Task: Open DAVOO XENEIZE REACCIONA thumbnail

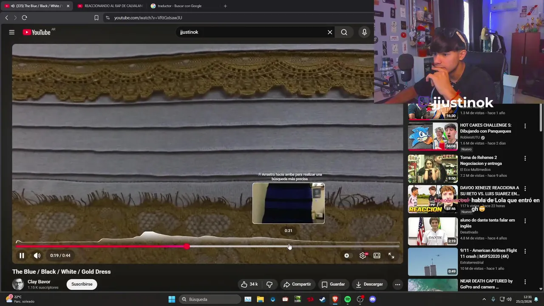Action: pos(433,199)
